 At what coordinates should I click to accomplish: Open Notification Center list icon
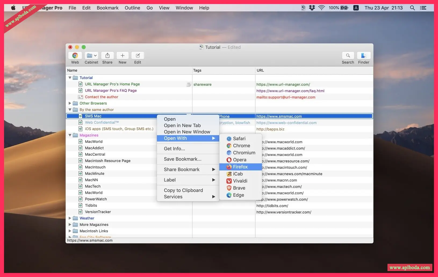(x=423, y=8)
